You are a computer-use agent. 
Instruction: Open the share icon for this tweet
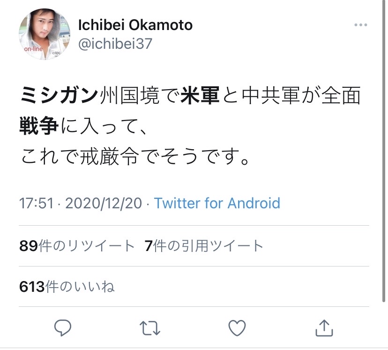324,327
